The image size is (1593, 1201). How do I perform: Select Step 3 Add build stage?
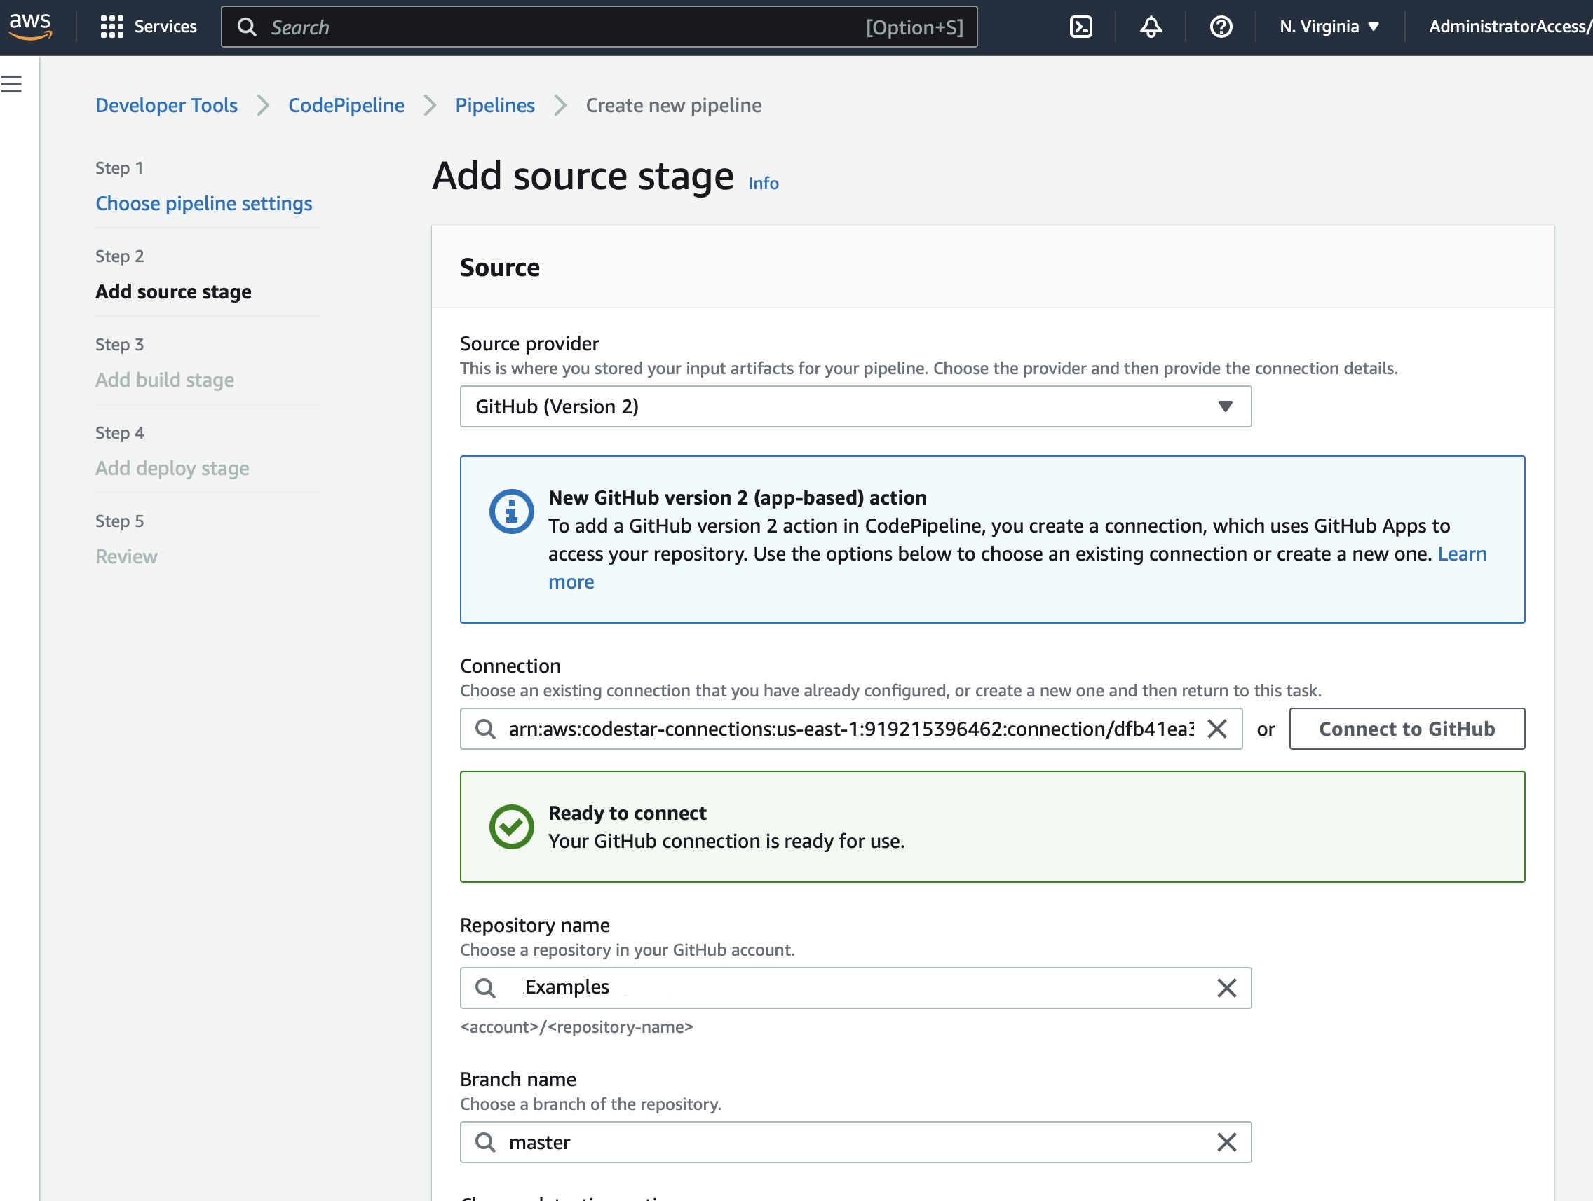(165, 378)
